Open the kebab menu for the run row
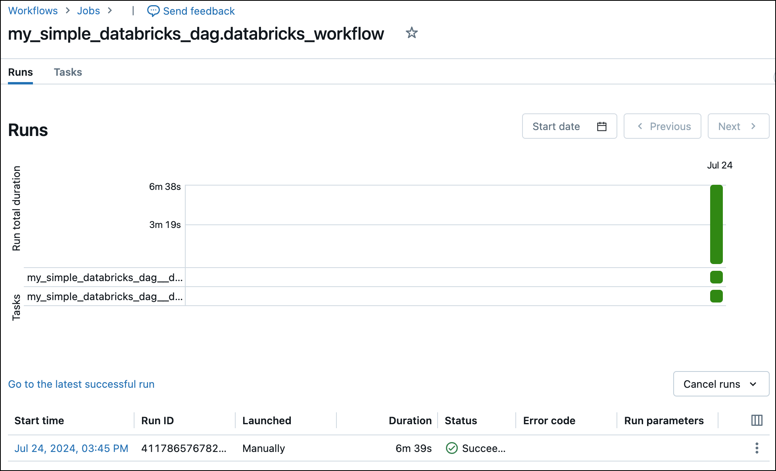Image resolution: width=776 pixels, height=471 pixels. click(x=757, y=448)
